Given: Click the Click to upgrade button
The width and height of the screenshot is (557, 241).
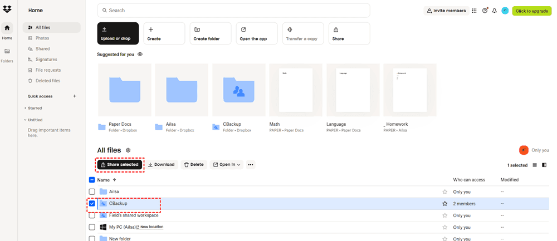Looking at the screenshot, I should 532,11.
